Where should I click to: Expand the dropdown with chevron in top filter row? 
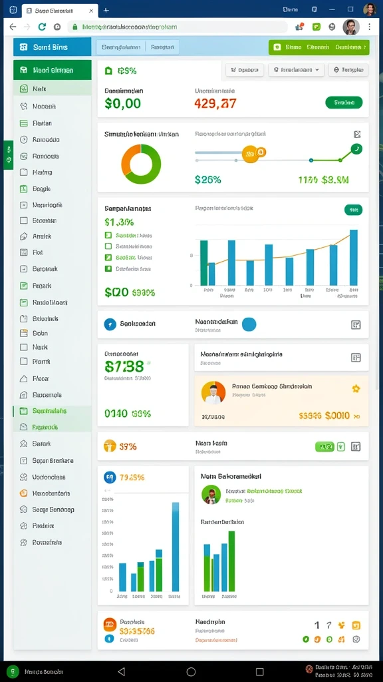296,69
